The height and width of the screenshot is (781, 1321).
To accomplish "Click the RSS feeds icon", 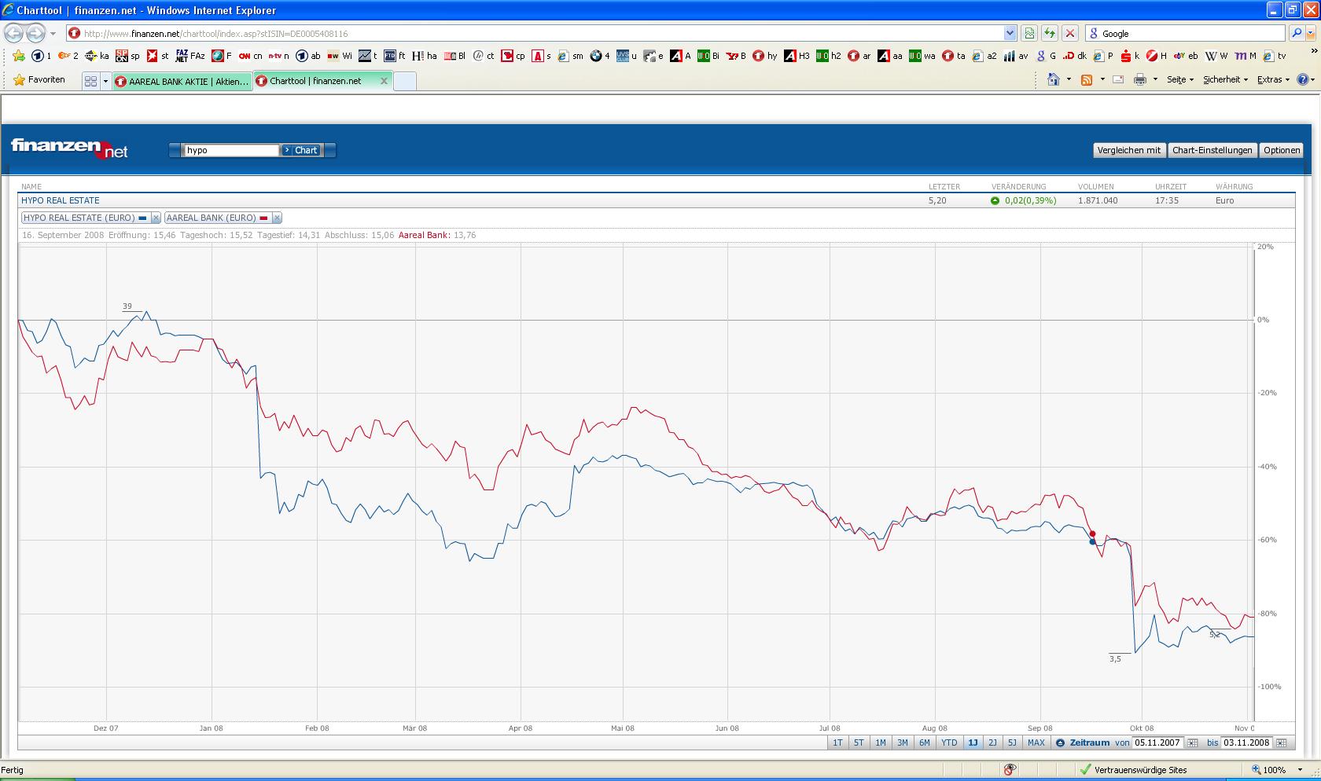I will click(1087, 80).
